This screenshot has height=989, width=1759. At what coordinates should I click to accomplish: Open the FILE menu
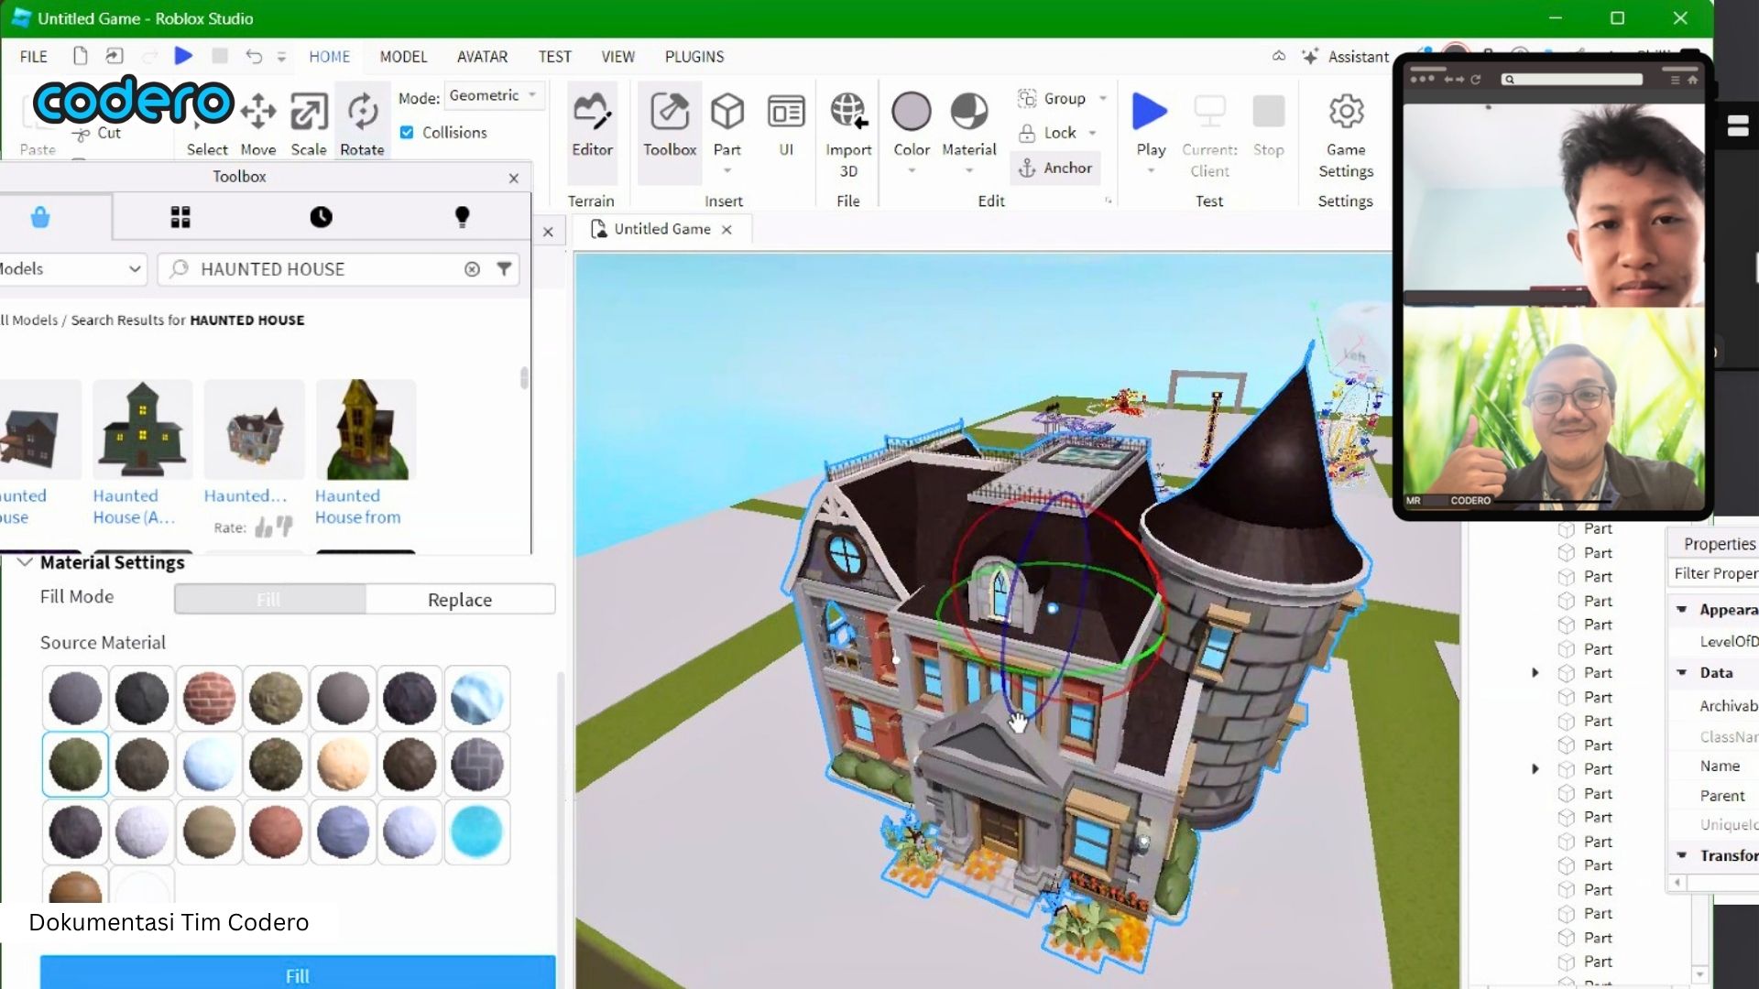pos(34,57)
